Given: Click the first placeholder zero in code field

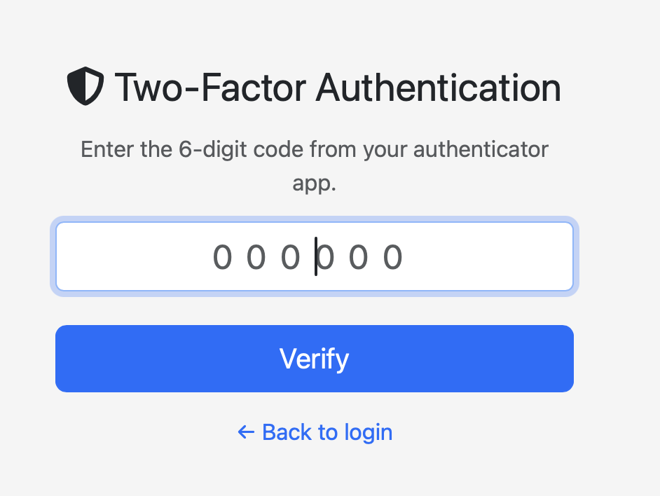Looking at the screenshot, I should tap(221, 258).
